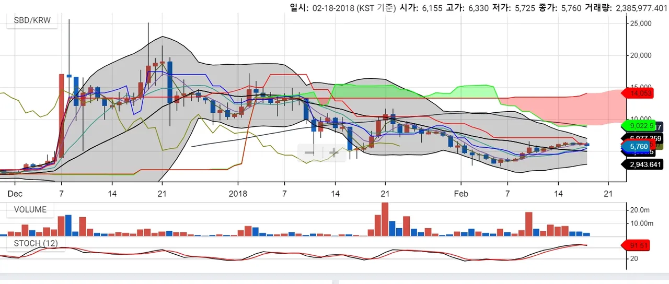This screenshot has height=284, width=669.
Task: Click the 20.0m volume axis label
Action: tap(640, 210)
